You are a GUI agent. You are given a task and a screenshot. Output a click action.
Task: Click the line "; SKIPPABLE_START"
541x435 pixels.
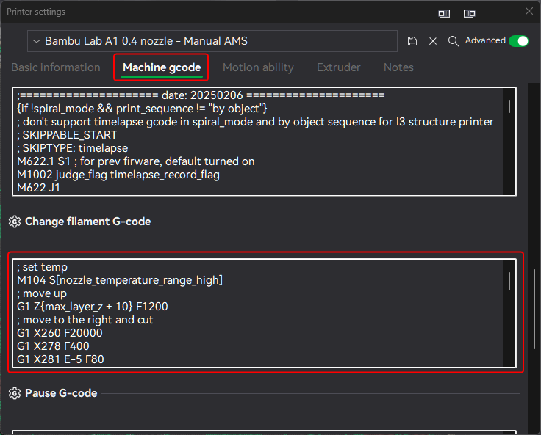tap(67, 135)
